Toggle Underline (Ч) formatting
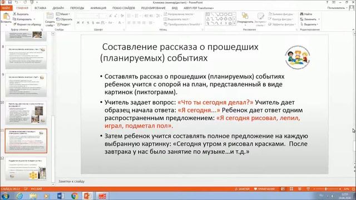Image resolution: width=356 pixels, height=200 pixels. click(x=88, y=23)
